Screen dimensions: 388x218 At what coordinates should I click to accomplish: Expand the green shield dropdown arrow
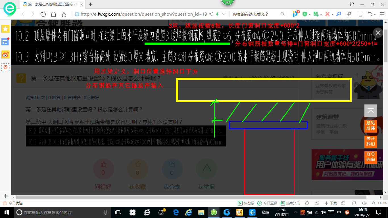310,14
